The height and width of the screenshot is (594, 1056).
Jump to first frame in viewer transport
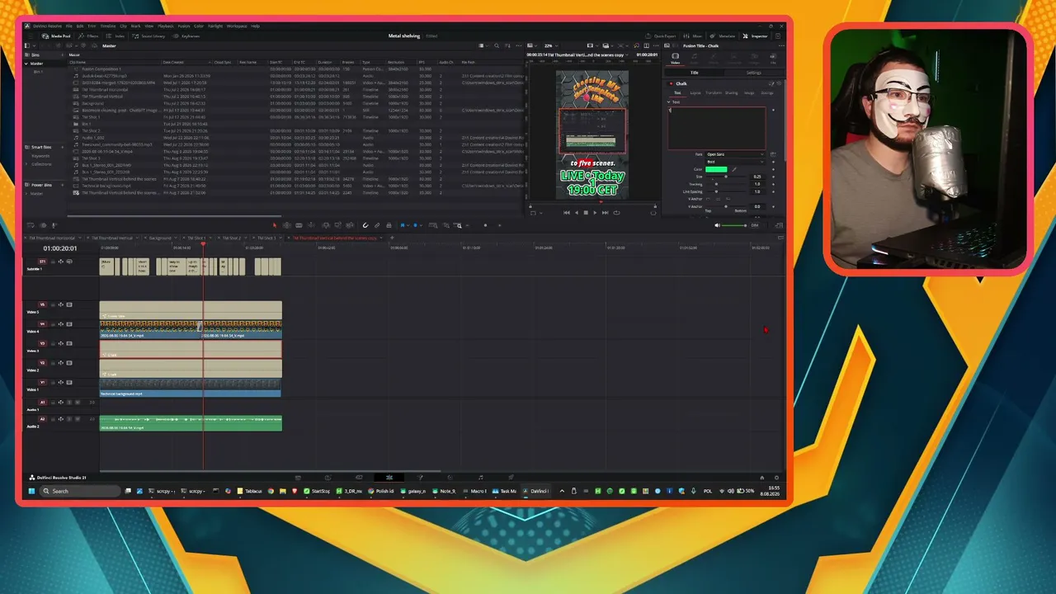coord(567,213)
